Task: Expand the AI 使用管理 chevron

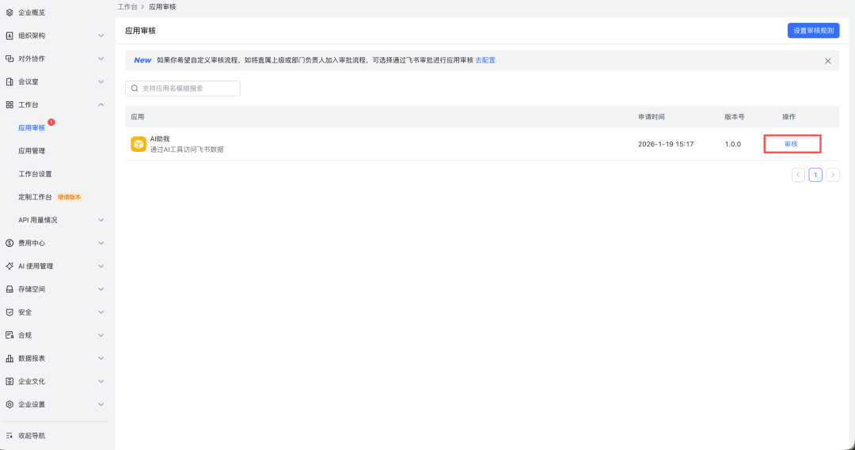Action: tap(101, 266)
